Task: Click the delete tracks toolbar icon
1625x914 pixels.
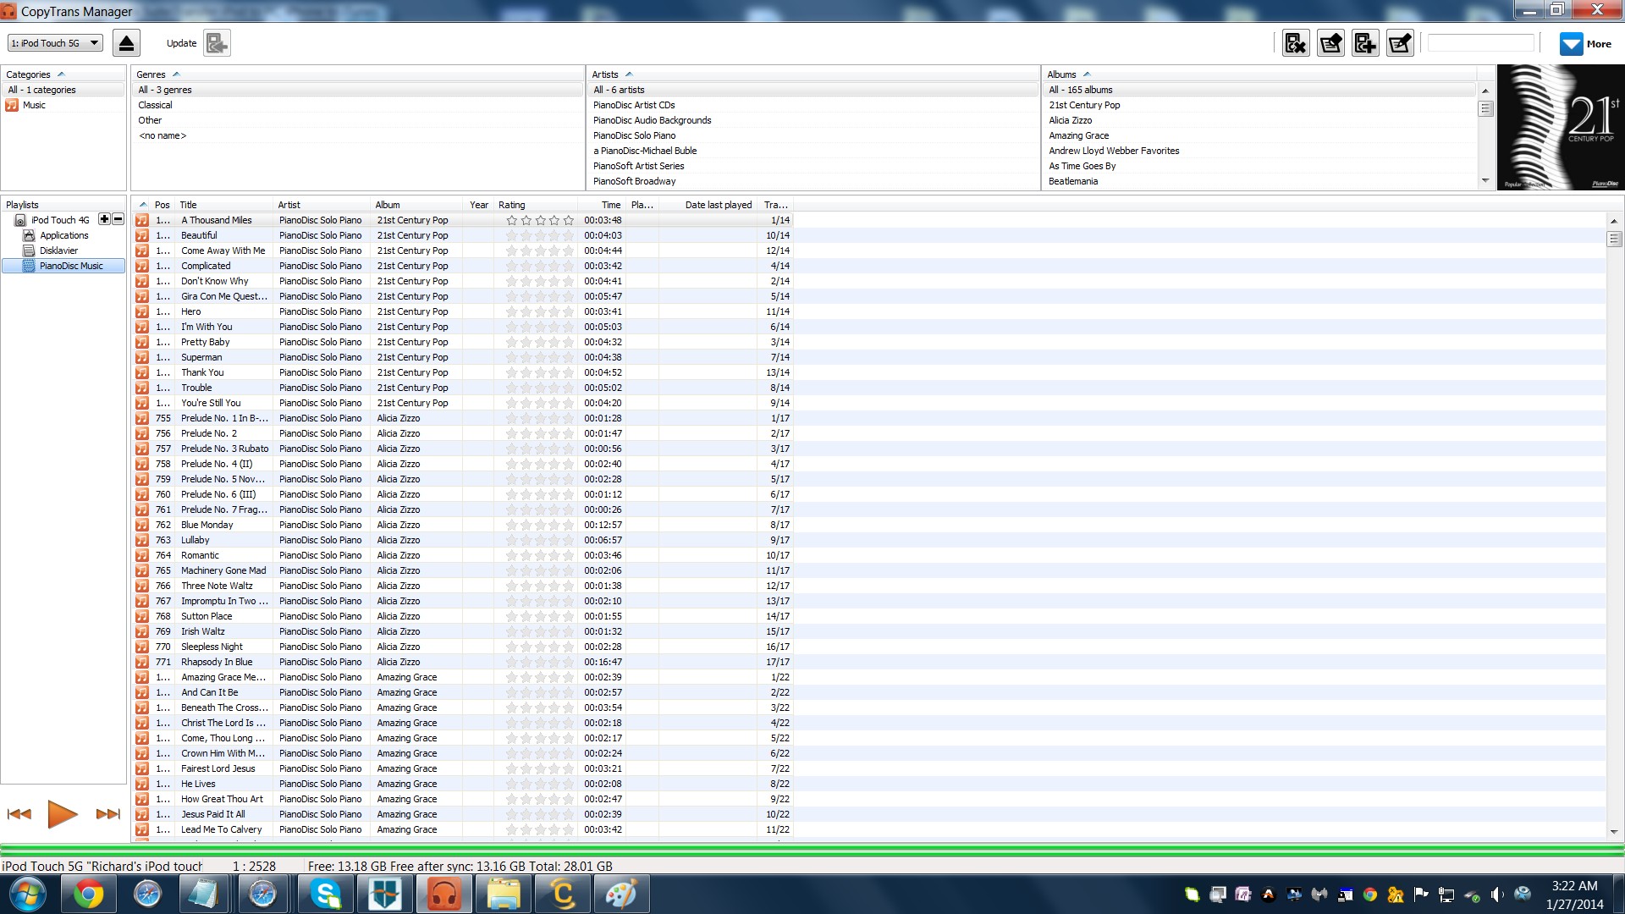Action: click(x=1296, y=43)
